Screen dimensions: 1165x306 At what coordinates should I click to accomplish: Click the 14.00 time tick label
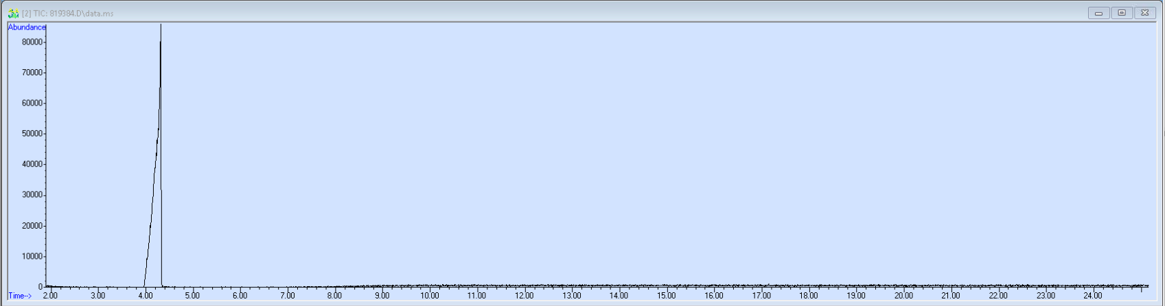pyautogui.click(x=619, y=296)
